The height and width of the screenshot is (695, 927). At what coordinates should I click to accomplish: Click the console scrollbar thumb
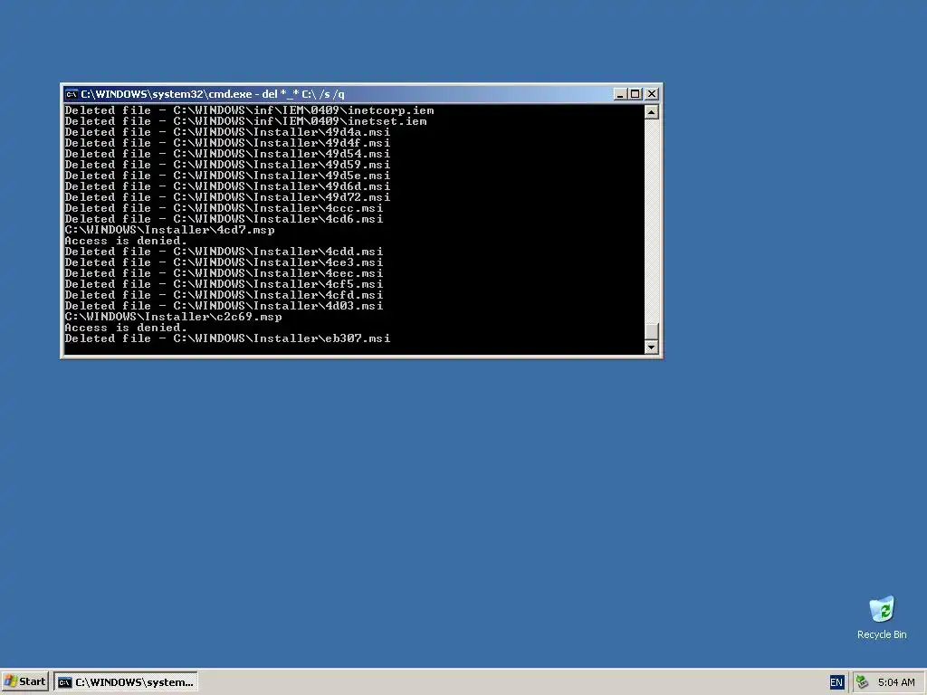[x=652, y=331]
